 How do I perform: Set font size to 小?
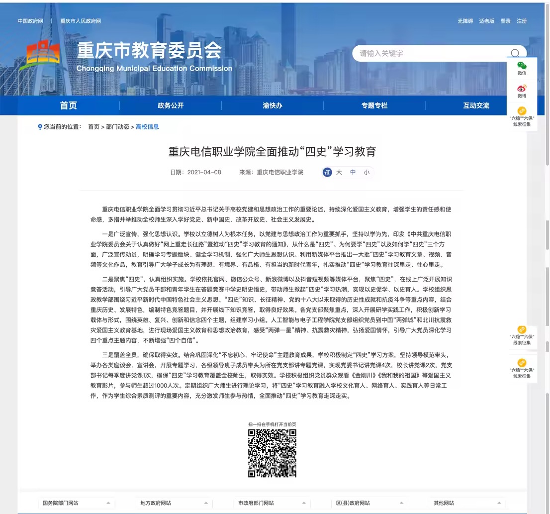click(367, 172)
